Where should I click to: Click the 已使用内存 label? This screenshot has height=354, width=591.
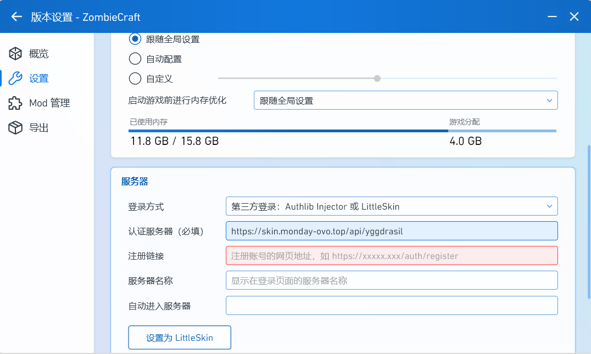(148, 122)
